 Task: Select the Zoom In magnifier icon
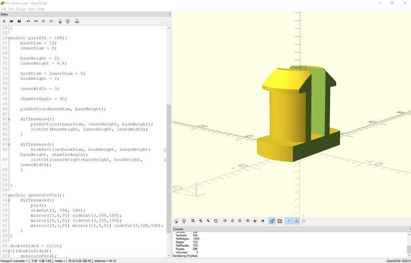(200, 221)
